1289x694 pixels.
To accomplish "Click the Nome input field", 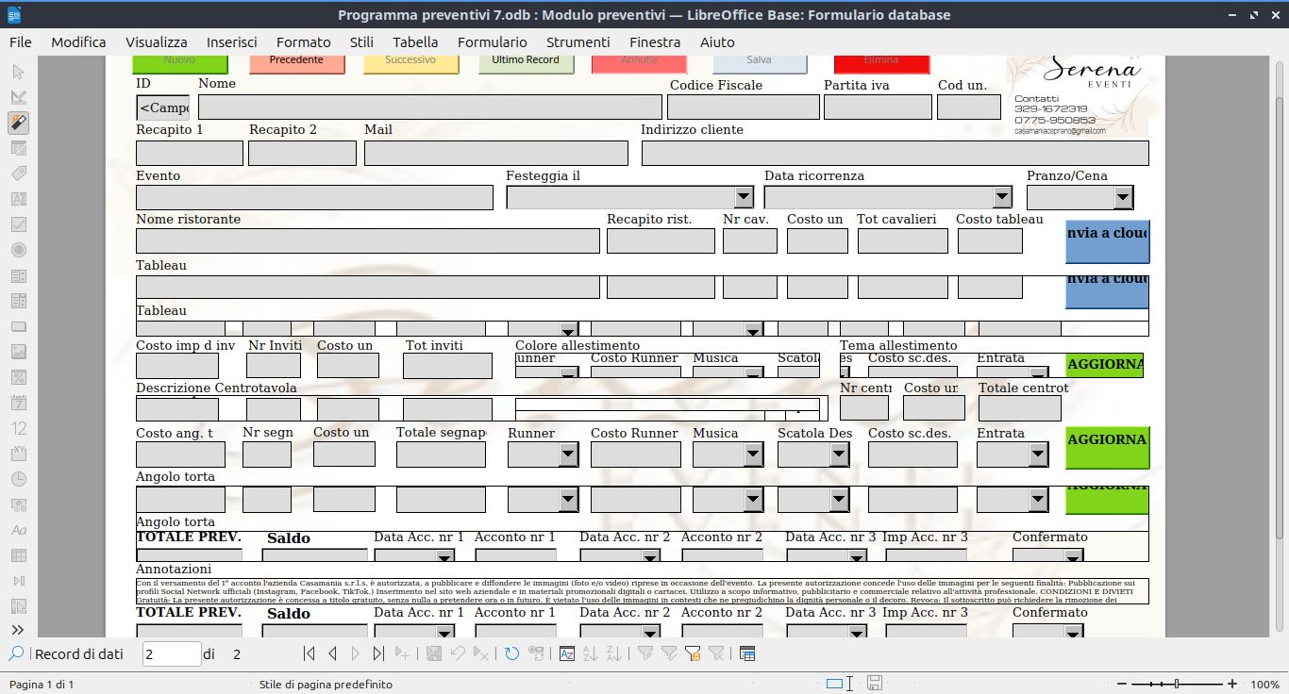I will 429,107.
